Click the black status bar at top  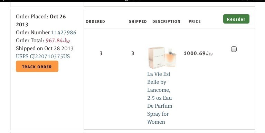(x=133, y=1)
